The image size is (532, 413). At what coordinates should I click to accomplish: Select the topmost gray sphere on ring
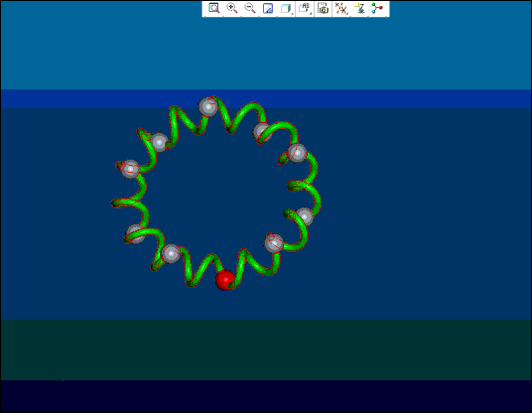coord(208,106)
